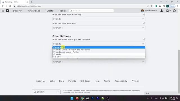Choose No one in the open list
This screenshot has height=101, width=180.
point(99,57)
